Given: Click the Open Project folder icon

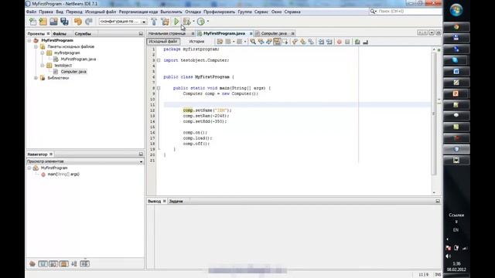Looking at the screenshot, I should tap(53, 22).
